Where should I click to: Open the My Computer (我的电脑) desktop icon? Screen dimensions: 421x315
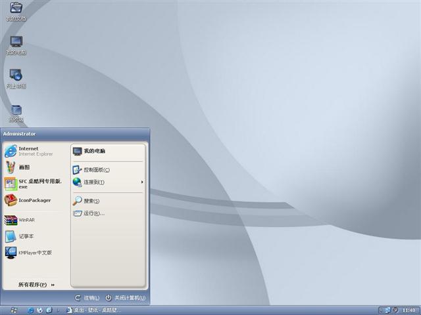(16, 45)
